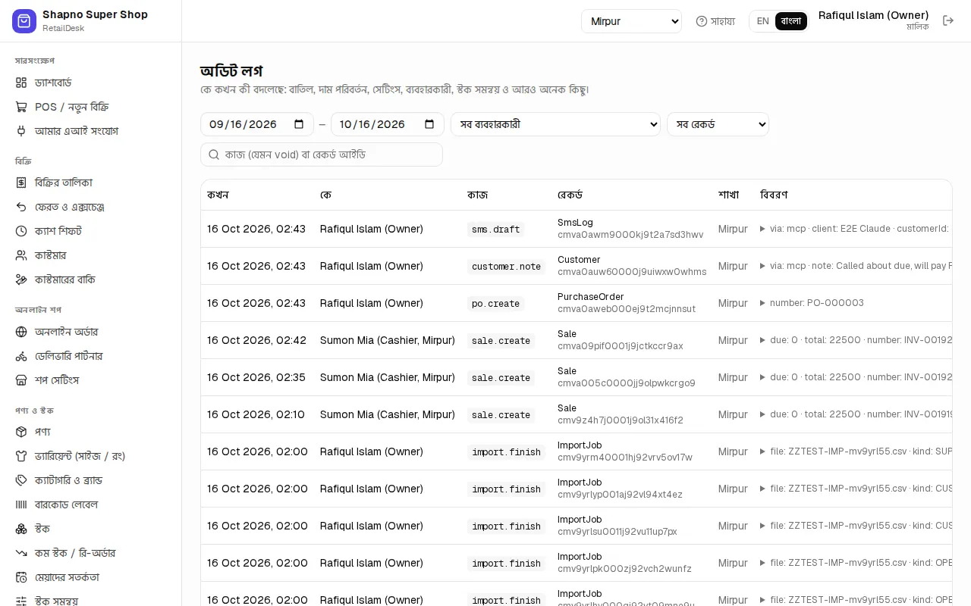This screenshot has height=606, width=971.
Task: Open ডেলিভারি পার্টনার bike icon
Action: [21, 356]
